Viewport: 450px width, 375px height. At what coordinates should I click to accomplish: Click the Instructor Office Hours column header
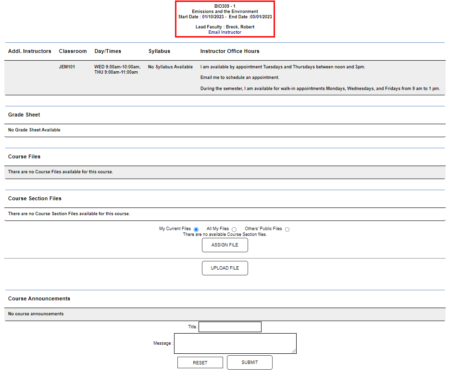(230, 51)
